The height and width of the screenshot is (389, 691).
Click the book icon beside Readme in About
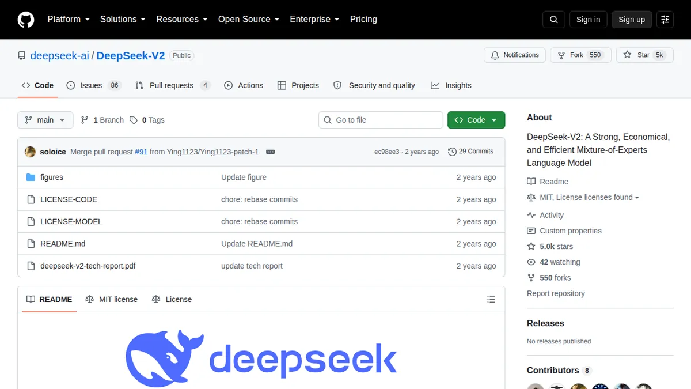531,182
